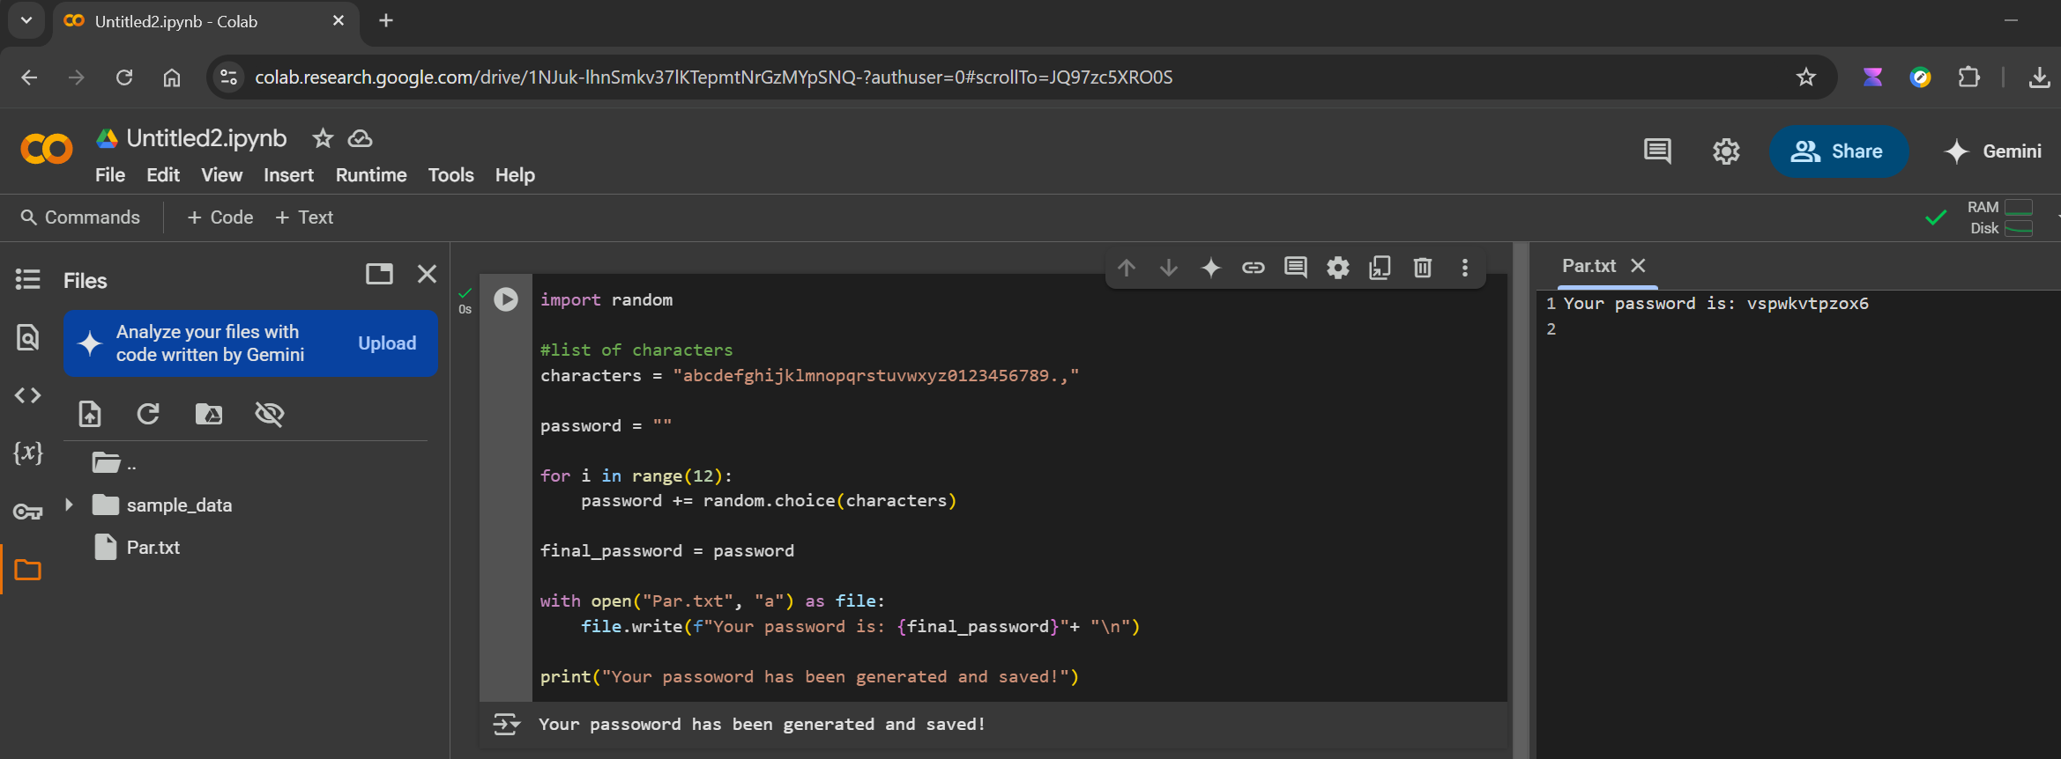2061x759 pixels.
Task: Open notebook comments icon
Action: tap(1657, 151)
